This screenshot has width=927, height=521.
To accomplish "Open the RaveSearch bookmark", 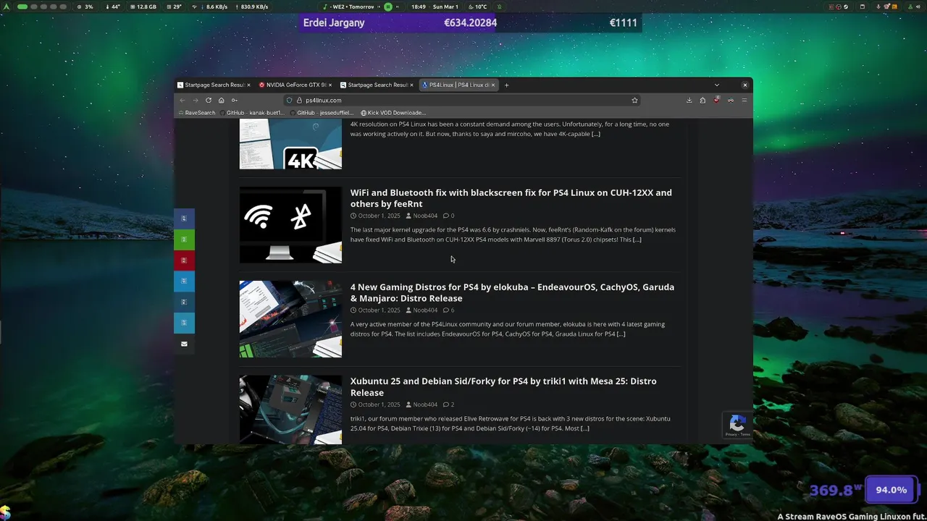I will click(197, 113).
